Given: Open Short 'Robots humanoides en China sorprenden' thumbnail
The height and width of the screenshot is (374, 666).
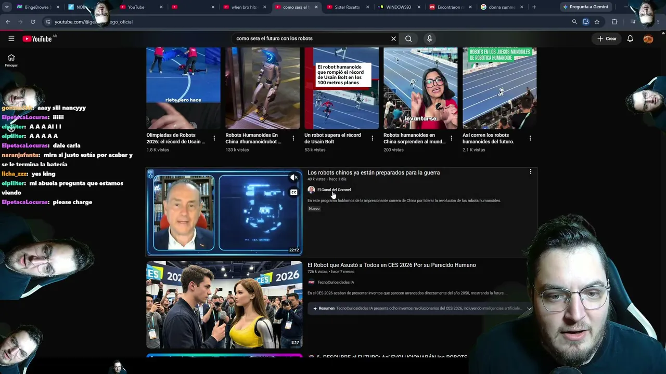Looking at the screenshot, I should [x=420, y=88].
